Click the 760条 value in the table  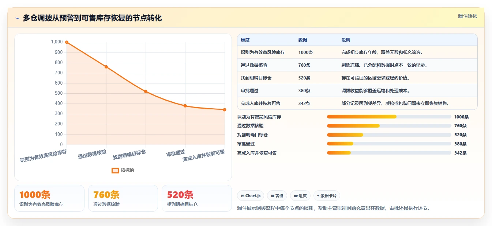click(304, 65)
